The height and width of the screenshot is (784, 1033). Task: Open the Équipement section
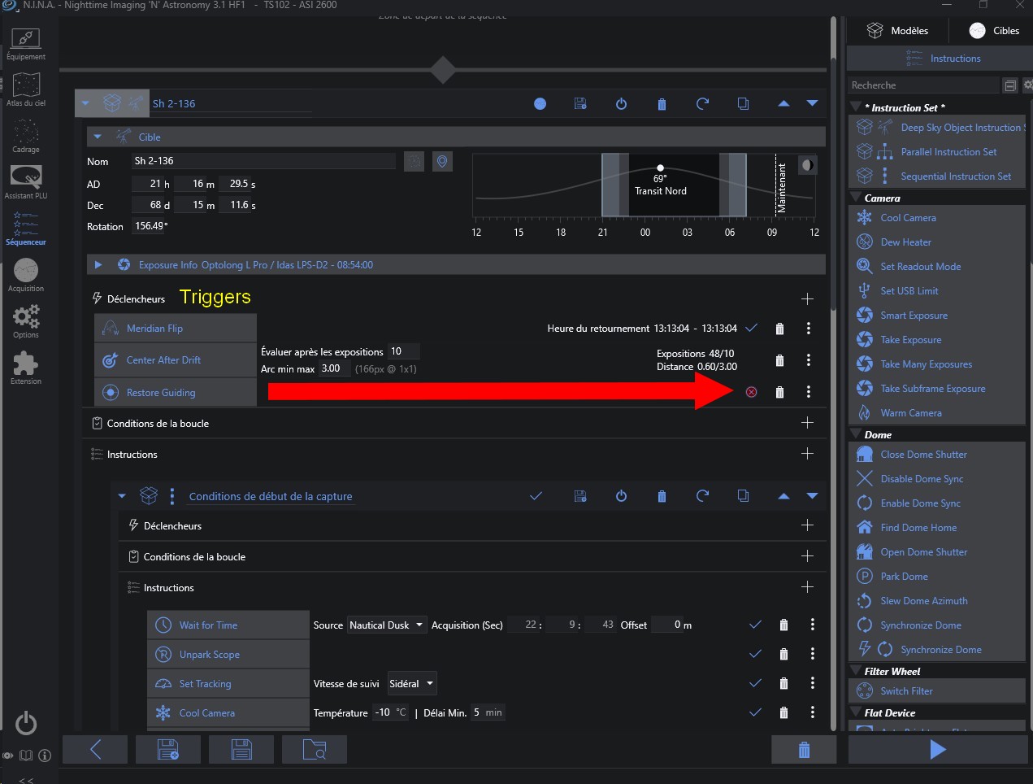coord(26,44)
